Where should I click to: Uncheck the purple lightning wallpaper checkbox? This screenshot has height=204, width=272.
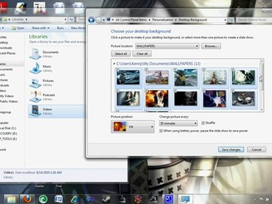click(x=204, y=91)
